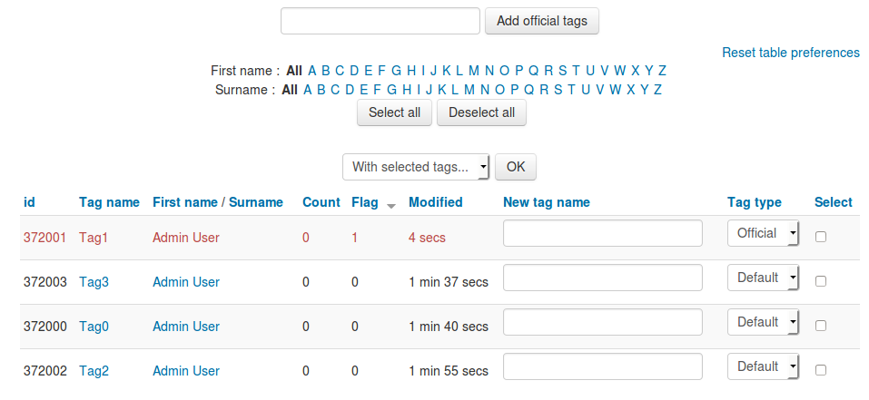The width and height of the screenshot is (869, 400).
Task: Filter Surname by letter Z
Action: 657,90
